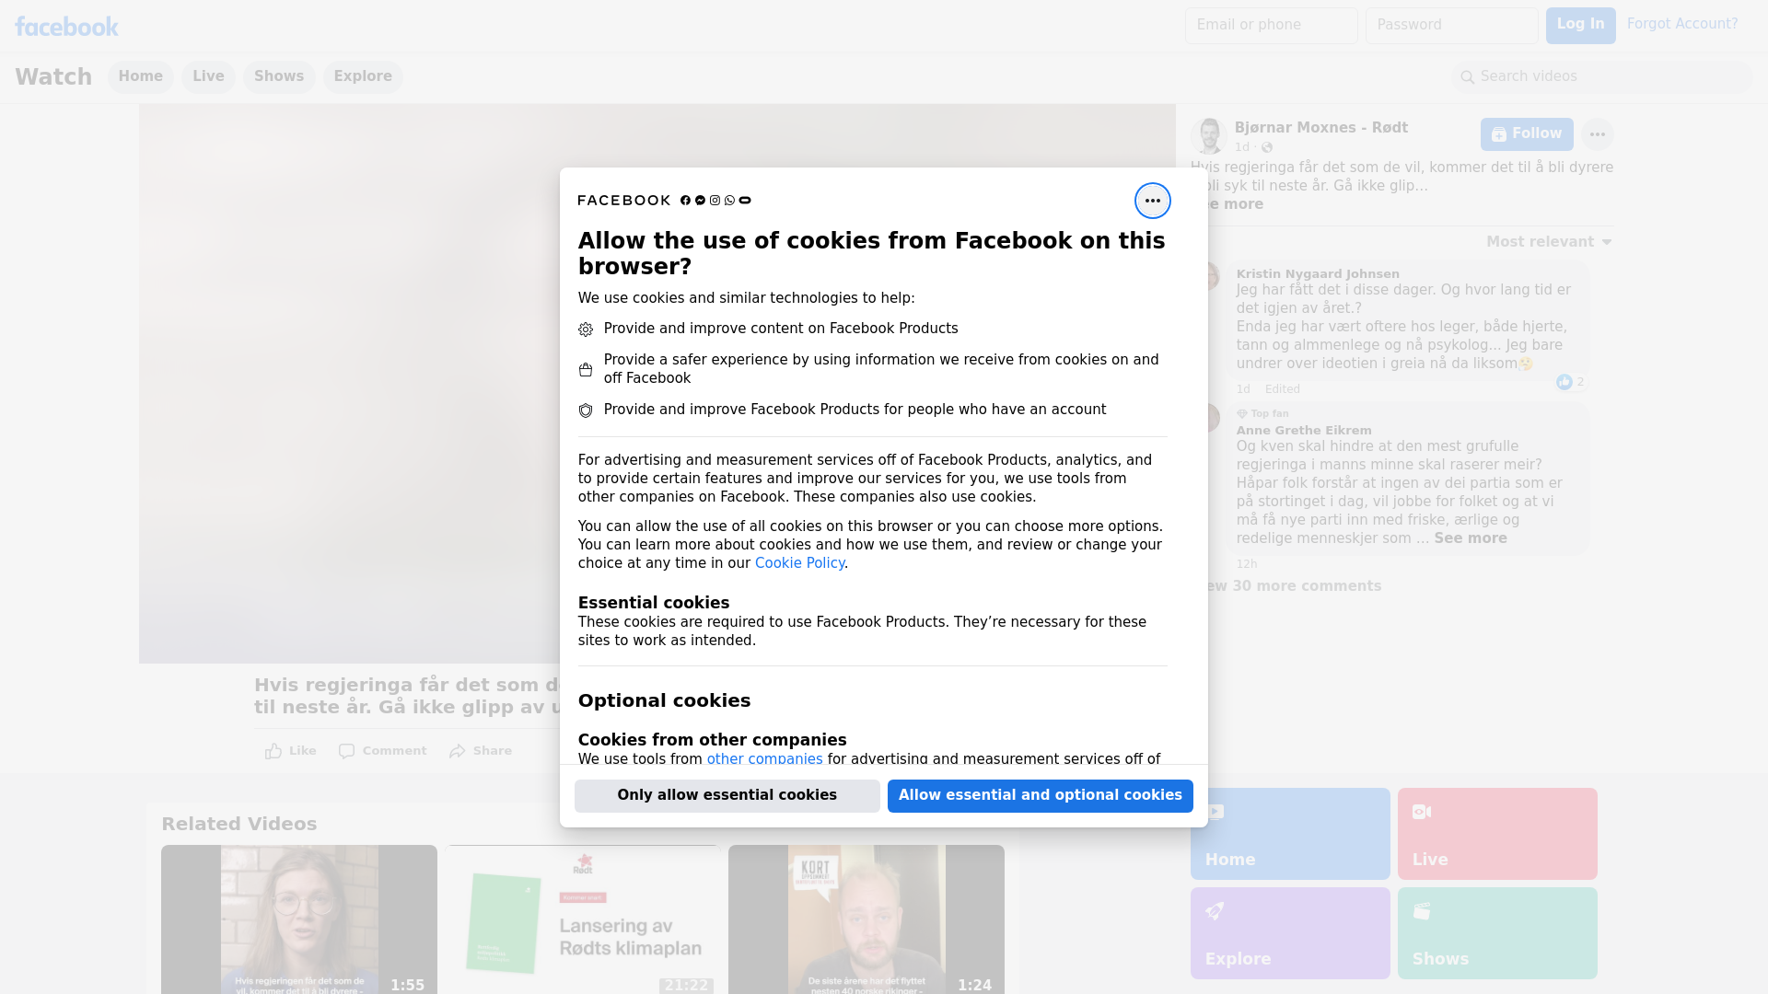
Task: Go to Watch Home tab
Action: [140, 76]
